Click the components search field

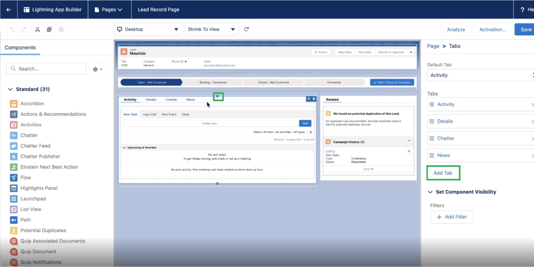coord(46,69)
